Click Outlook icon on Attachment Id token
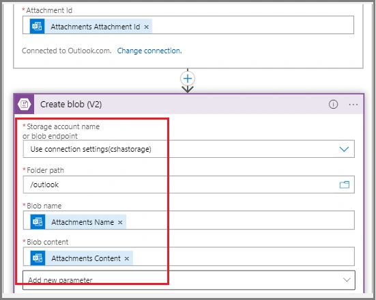Image resolution: width=376 pixels, height=300 pixels. 37,26
